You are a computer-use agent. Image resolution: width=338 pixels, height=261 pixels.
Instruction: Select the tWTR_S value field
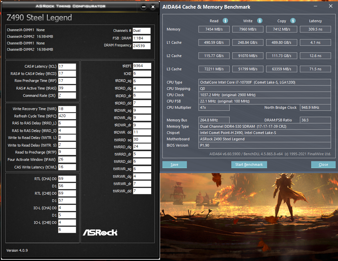[x=67, y=145]
